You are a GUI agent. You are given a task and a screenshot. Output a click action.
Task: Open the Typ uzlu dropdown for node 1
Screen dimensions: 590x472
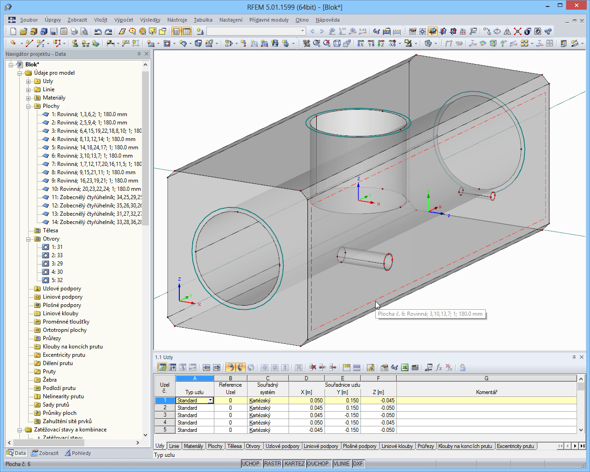pyautogui.click(x=210, y=400)
